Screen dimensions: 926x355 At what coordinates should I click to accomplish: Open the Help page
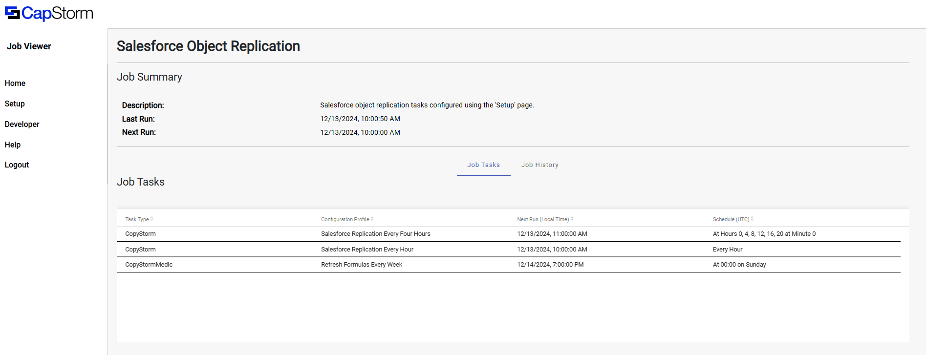pos(13,145)
